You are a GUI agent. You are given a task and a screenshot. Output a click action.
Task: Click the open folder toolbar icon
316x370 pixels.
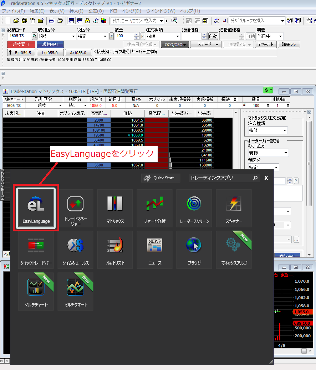[x=16, y=21]
